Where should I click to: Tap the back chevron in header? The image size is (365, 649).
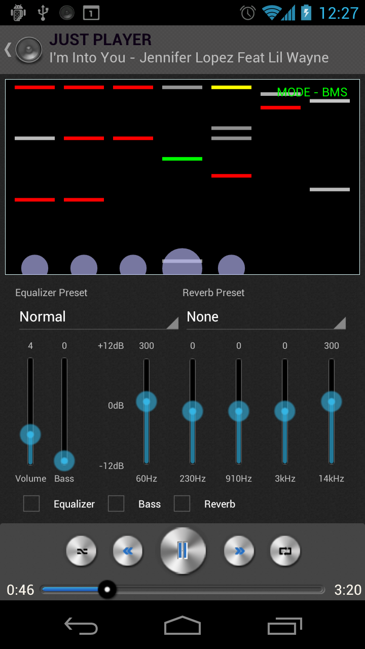coord(8,49)
